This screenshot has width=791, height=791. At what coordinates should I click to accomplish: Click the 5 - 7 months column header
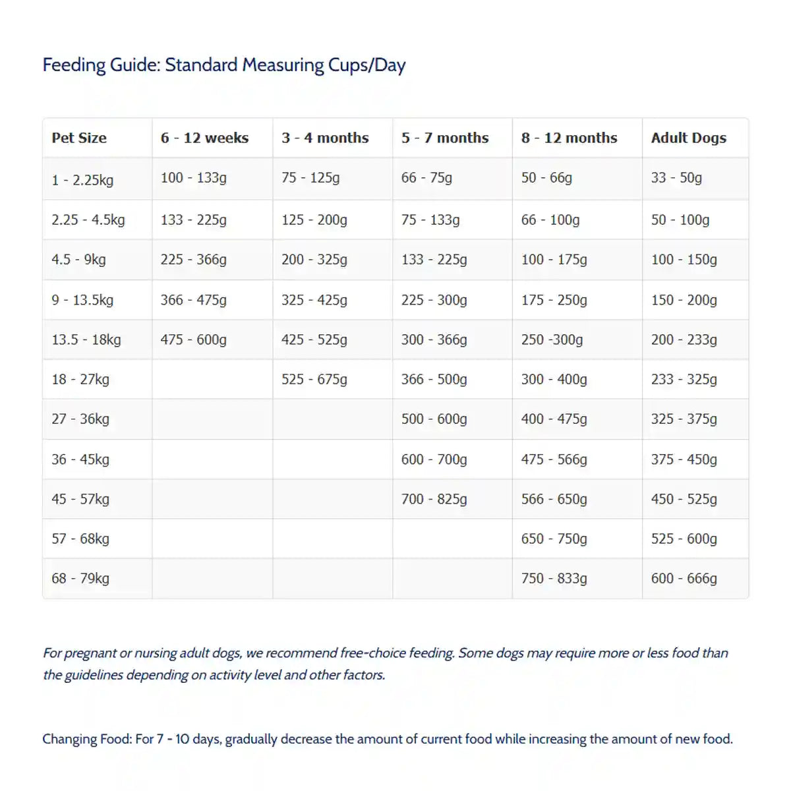[x=445, y=138]
